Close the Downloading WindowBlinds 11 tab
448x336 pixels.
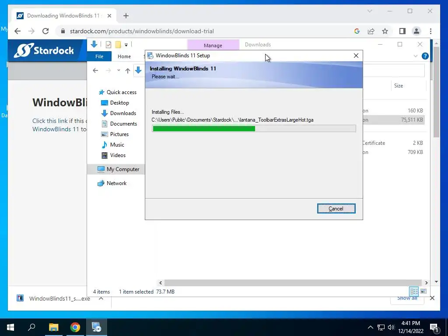(109, 16)
